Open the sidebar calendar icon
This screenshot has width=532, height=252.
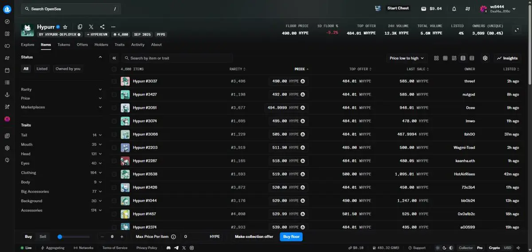point(7,70)
